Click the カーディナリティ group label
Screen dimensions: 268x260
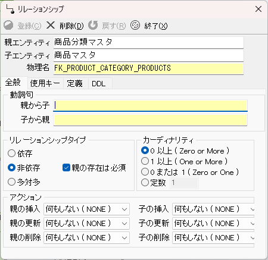[x=168, y=140]
